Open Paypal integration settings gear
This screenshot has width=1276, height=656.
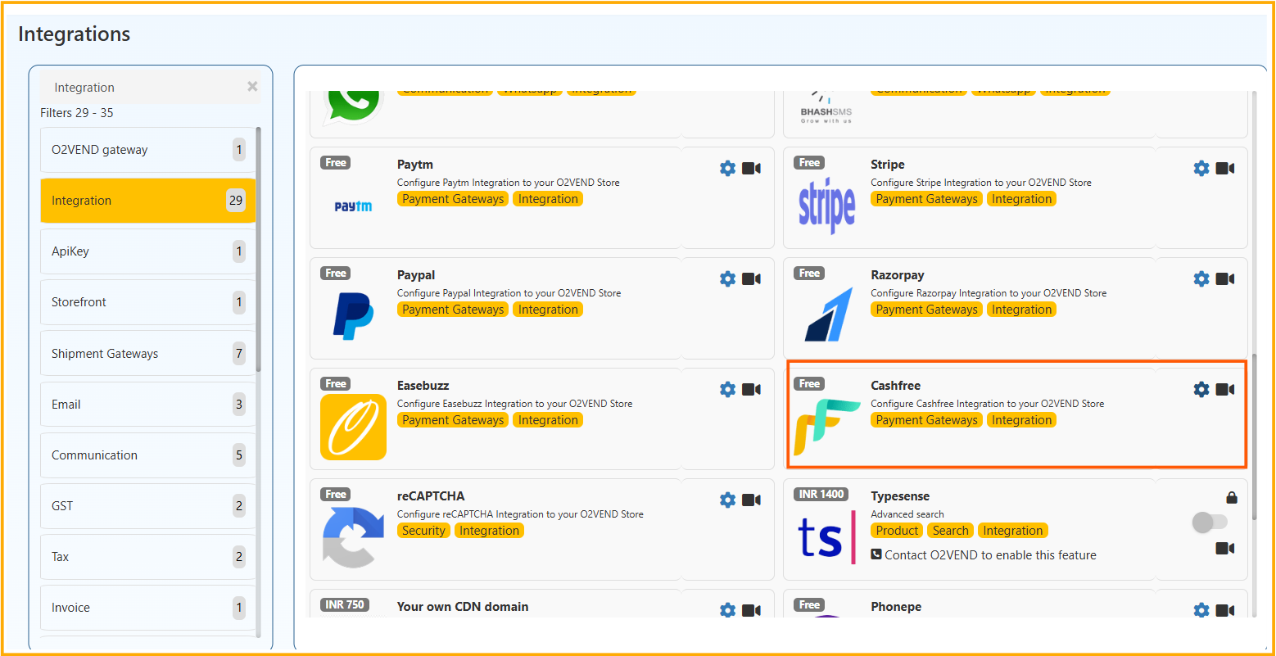727,278
